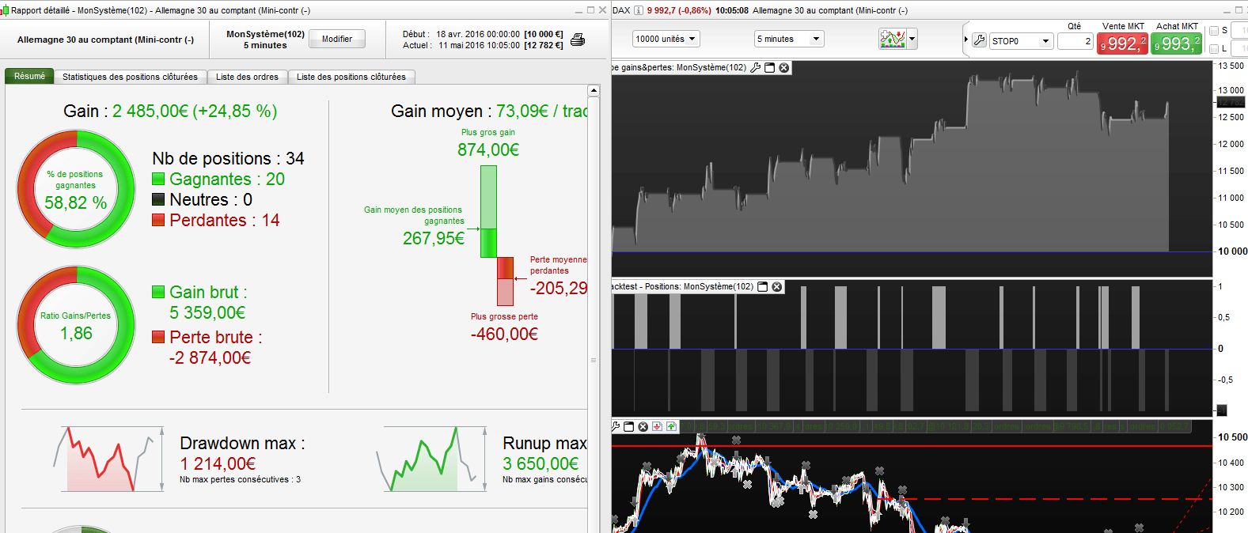Viewport: 1248px width, 533px height.
Task: Click the Modifier button
Action: (x=337, y=39)
